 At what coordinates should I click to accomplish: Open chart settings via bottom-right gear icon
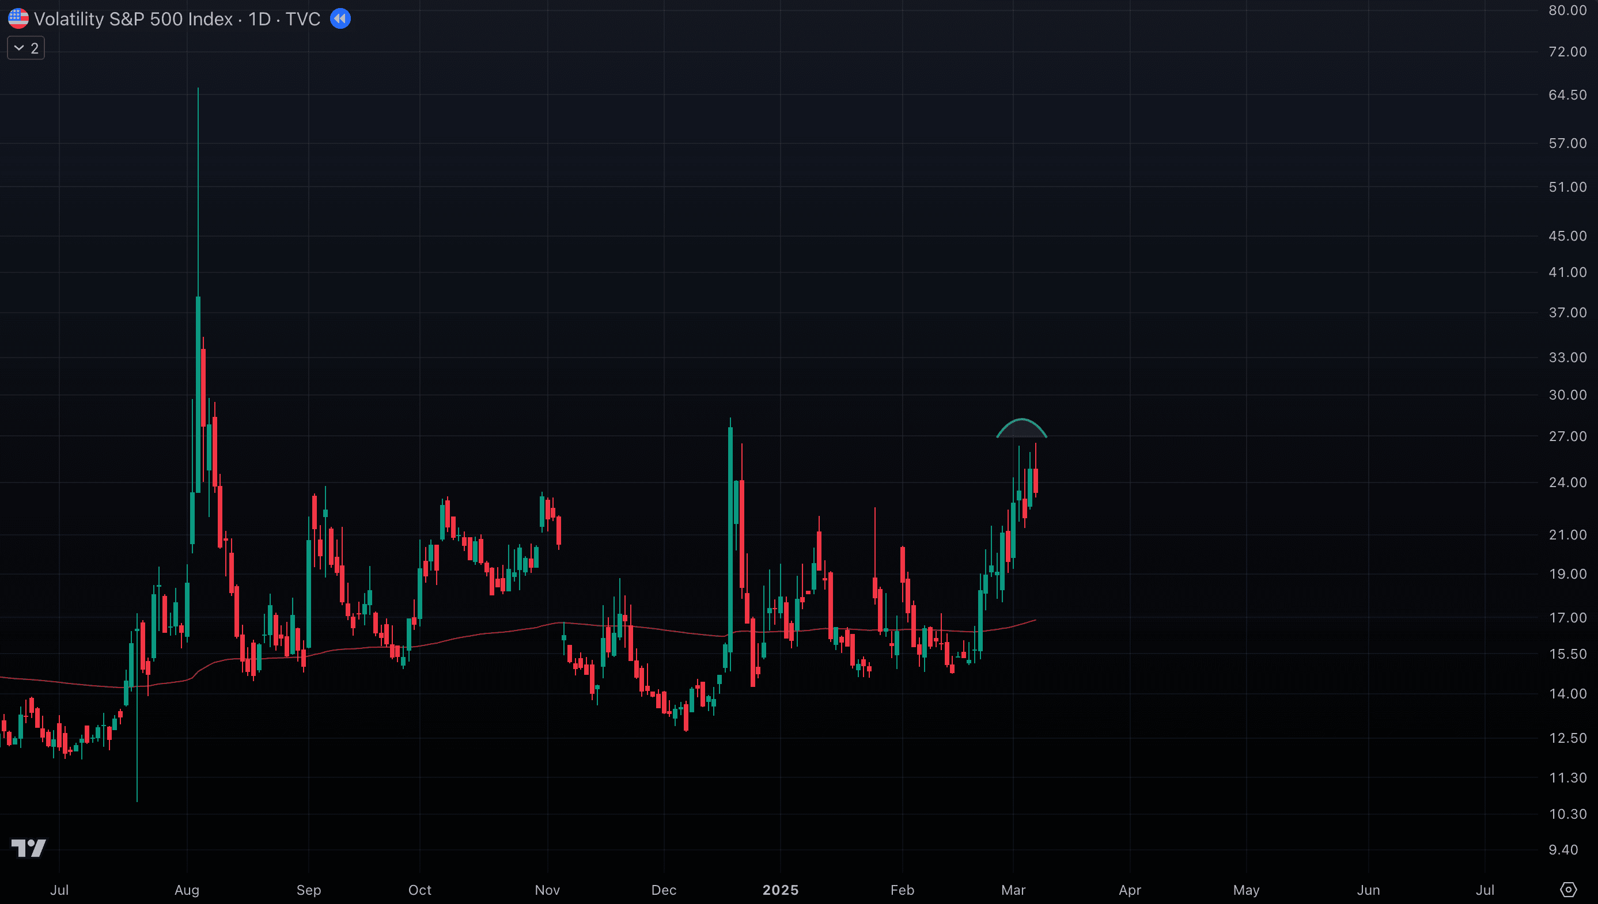1568,890
